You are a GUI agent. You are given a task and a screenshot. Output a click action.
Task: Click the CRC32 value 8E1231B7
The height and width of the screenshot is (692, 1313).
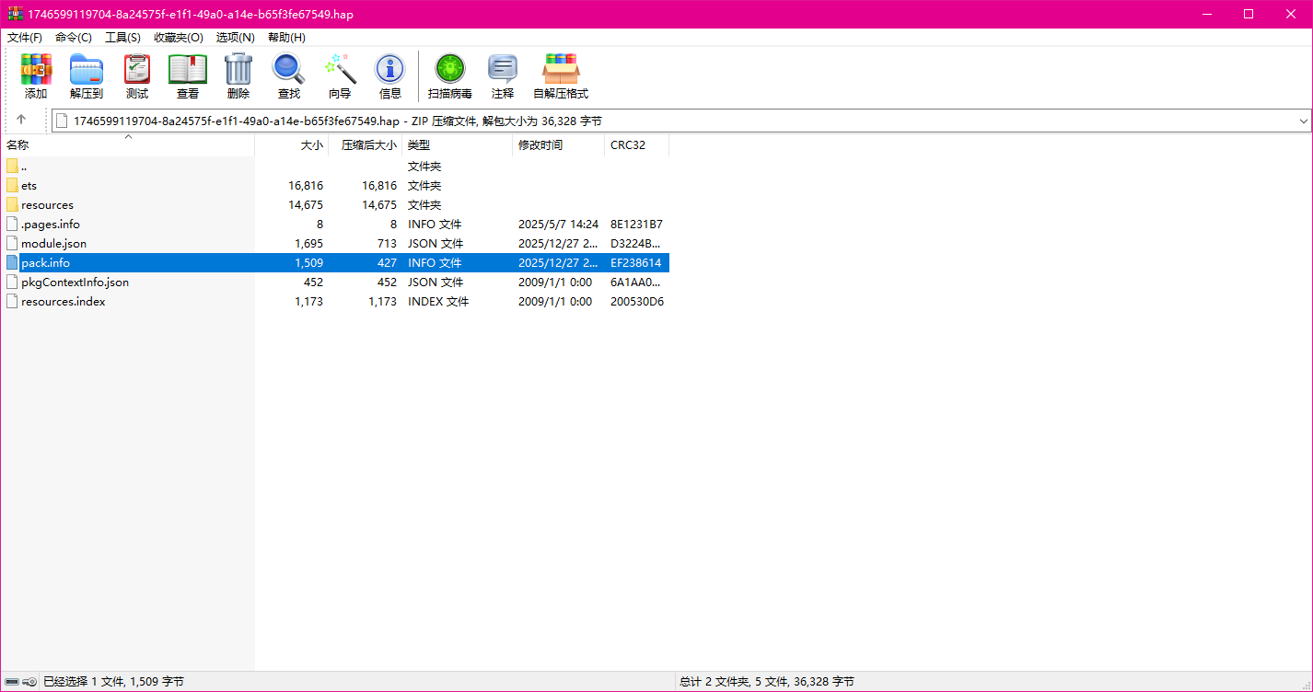click(x=636, y=225)
